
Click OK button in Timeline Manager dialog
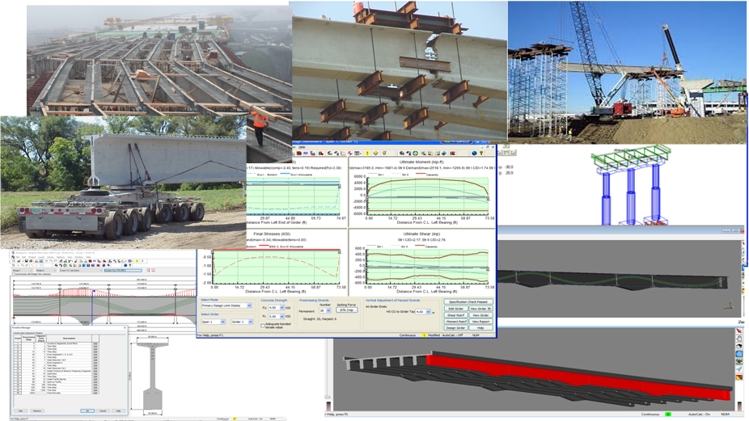(x=87, y=411)
